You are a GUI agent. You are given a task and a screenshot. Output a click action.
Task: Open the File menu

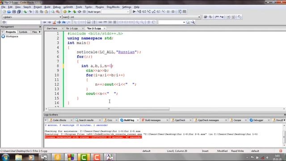pos(3,7)
